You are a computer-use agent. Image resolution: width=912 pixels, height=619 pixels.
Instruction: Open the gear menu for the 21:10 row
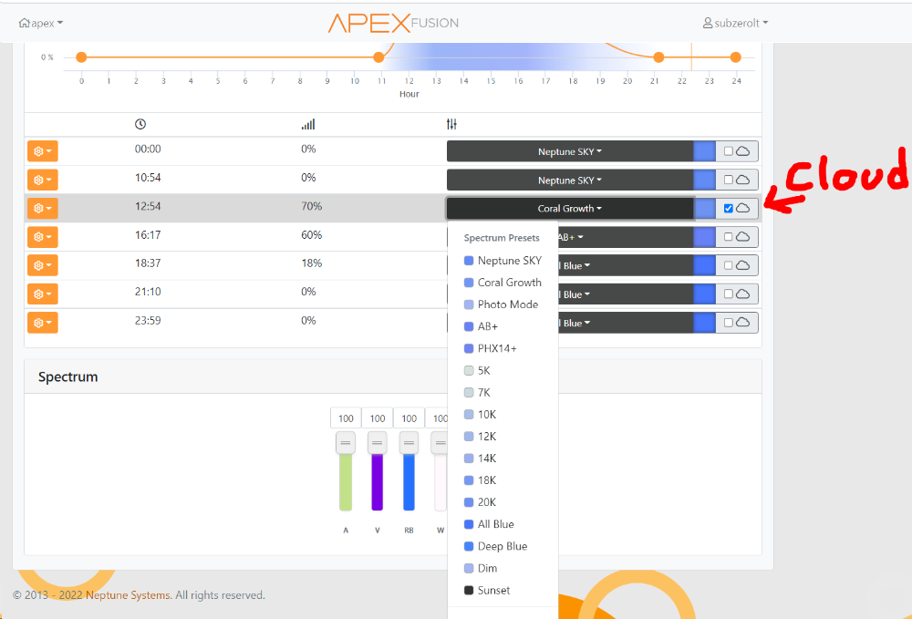43,294
